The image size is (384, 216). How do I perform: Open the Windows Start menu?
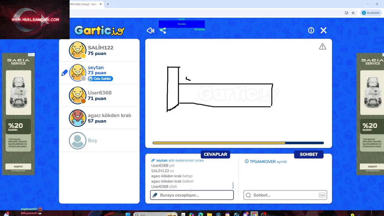point(128,214)
